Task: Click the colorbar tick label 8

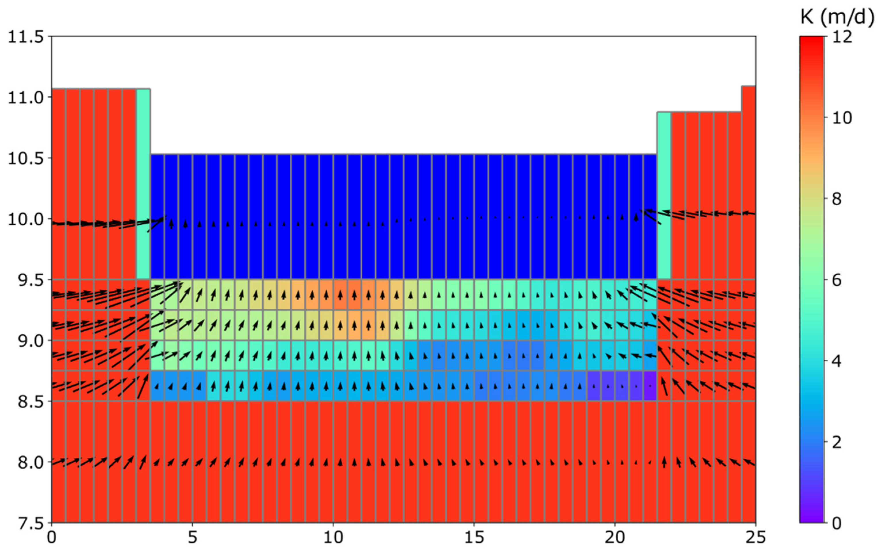Action: pyautogui.click(x=837, y=199)
